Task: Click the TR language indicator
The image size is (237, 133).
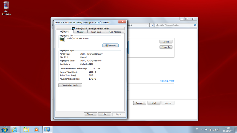Action: [197, 129]
